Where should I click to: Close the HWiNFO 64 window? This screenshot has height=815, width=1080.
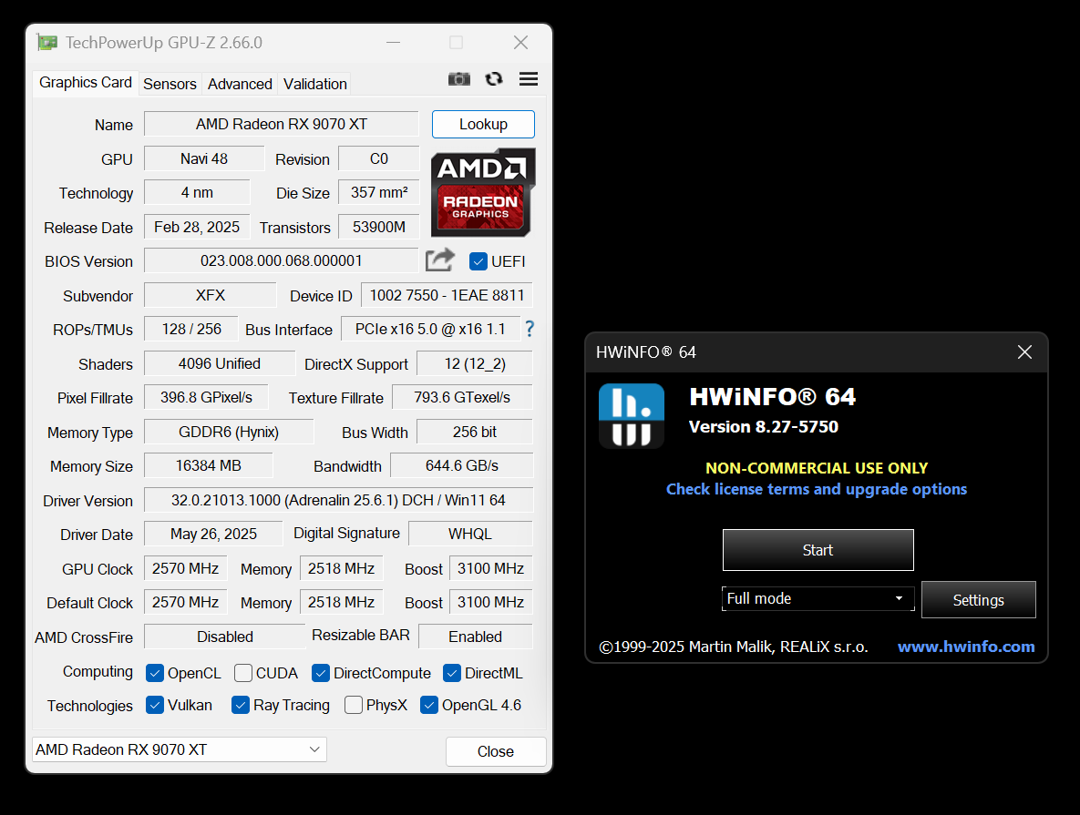point(1025,352)
